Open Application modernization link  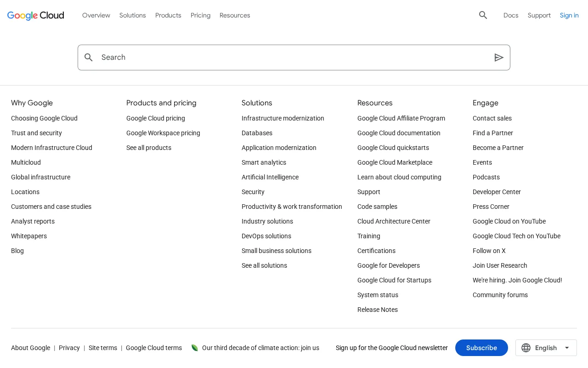point(279,148)
